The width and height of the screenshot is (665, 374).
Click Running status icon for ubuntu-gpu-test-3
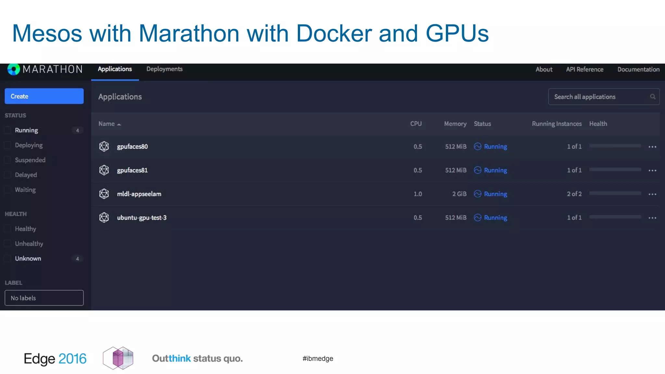(x=478, y=218)
